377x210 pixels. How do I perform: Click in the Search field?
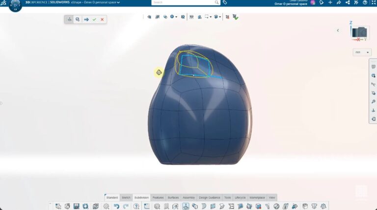click(182, 2)
